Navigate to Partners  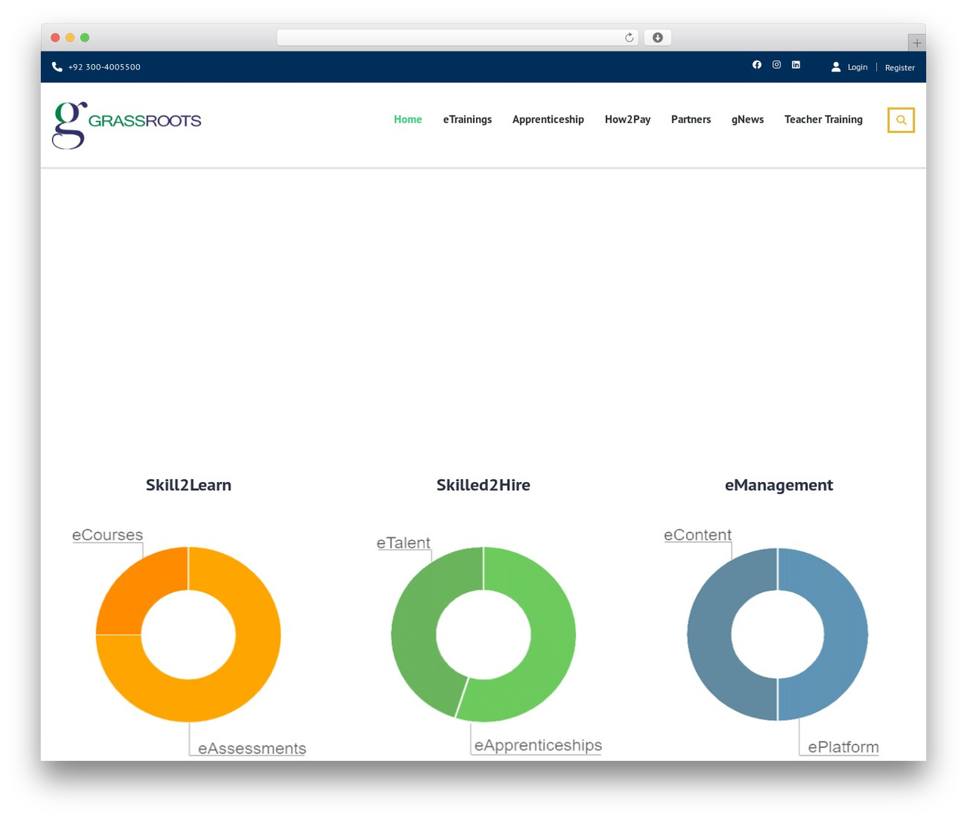pos(690,119)
